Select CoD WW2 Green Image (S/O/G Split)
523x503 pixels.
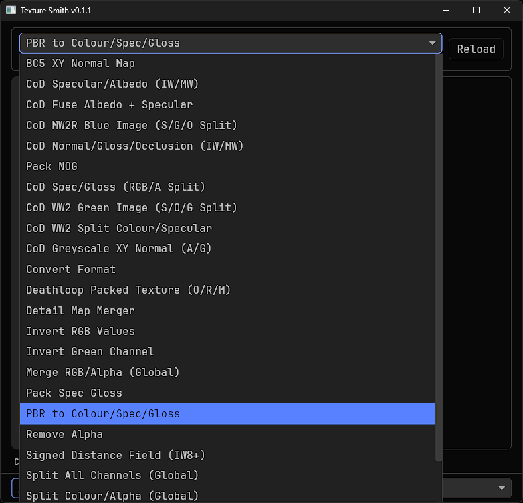click(227, 208)
